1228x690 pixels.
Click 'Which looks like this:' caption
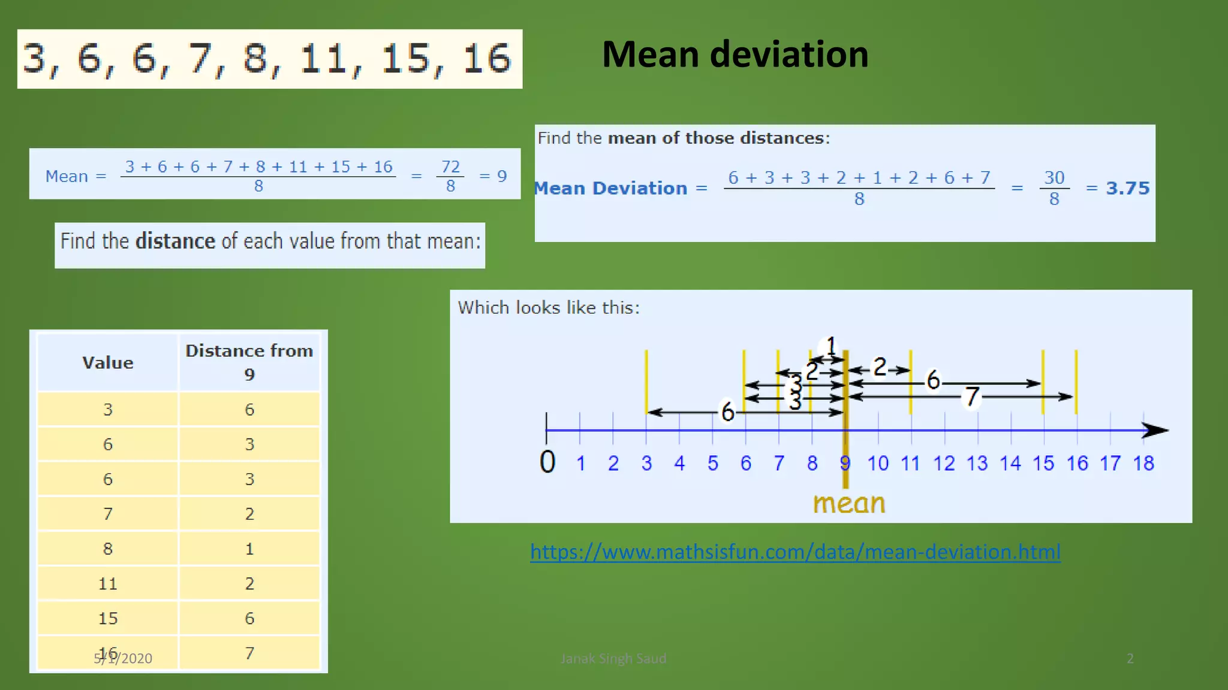[549, 308]
